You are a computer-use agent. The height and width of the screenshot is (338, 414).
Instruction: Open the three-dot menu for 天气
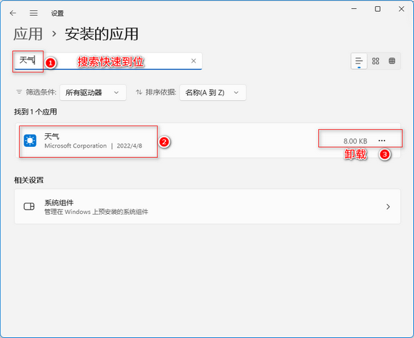point(382,141)
